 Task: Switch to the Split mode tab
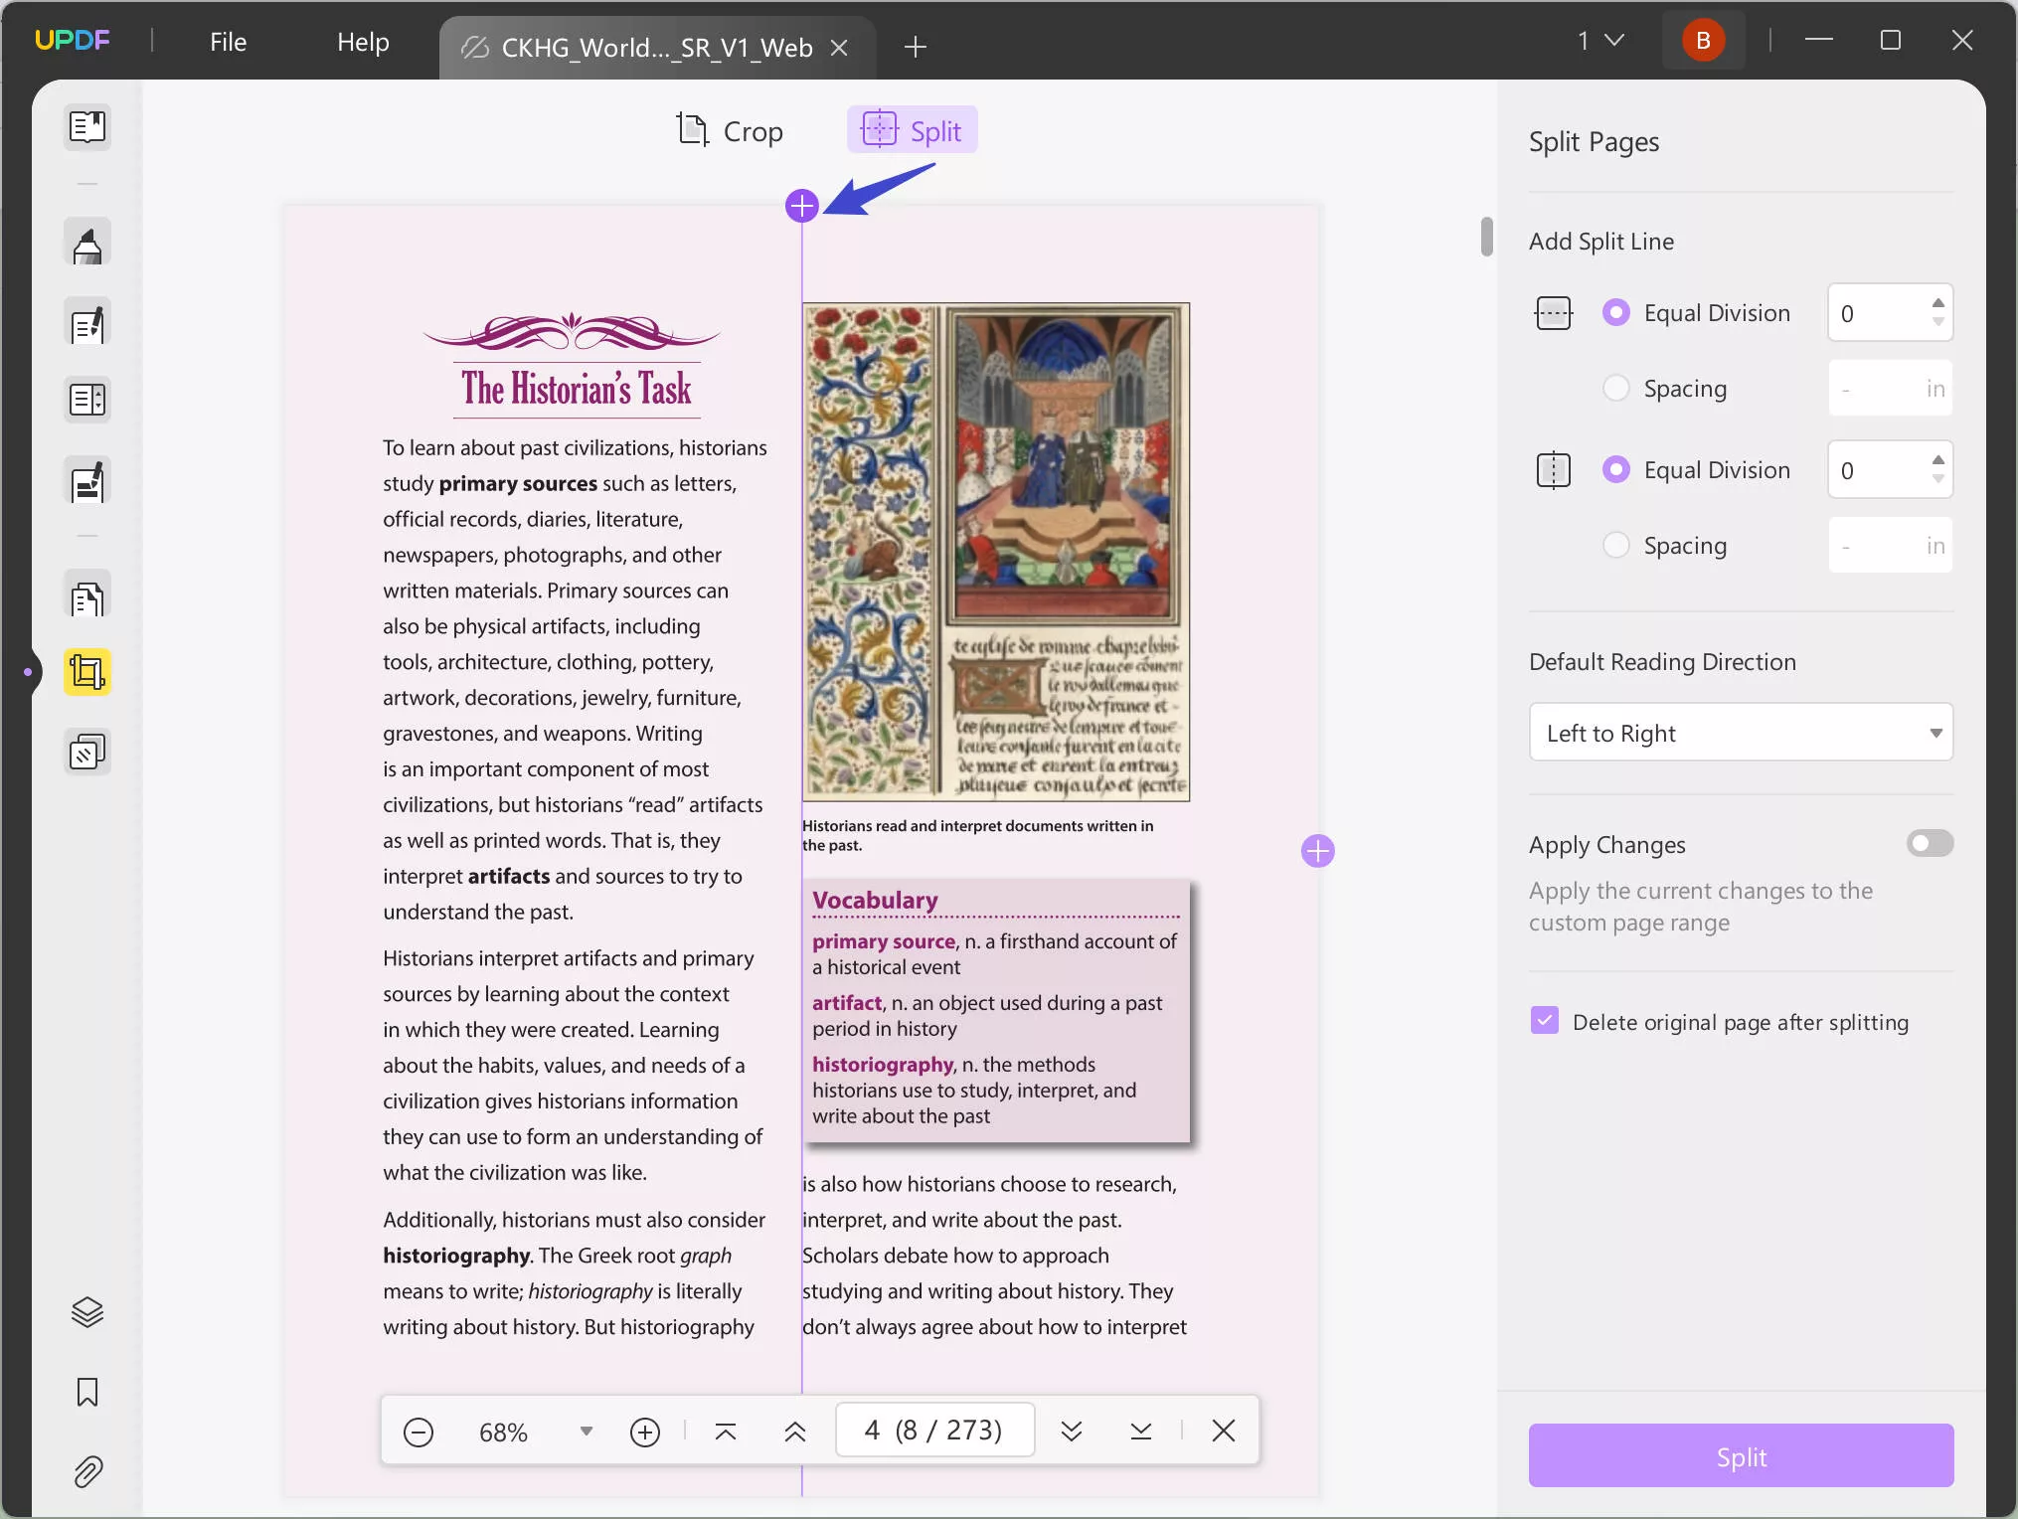tap(912, 130)
